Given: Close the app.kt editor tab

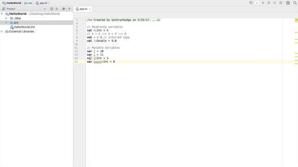Looking at the screenshot, I should (90, 9).
